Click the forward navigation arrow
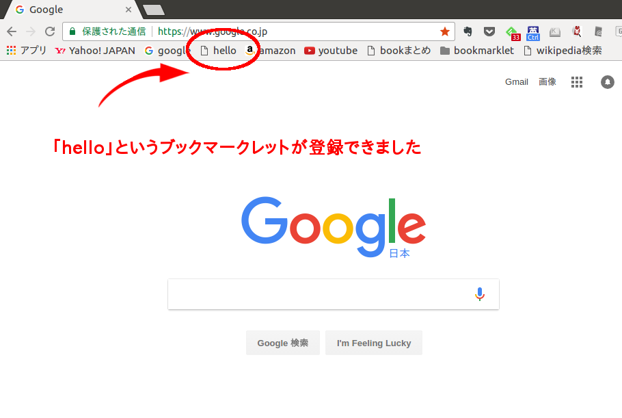Viewport: 622px width, 418px height. pos(31,31)
